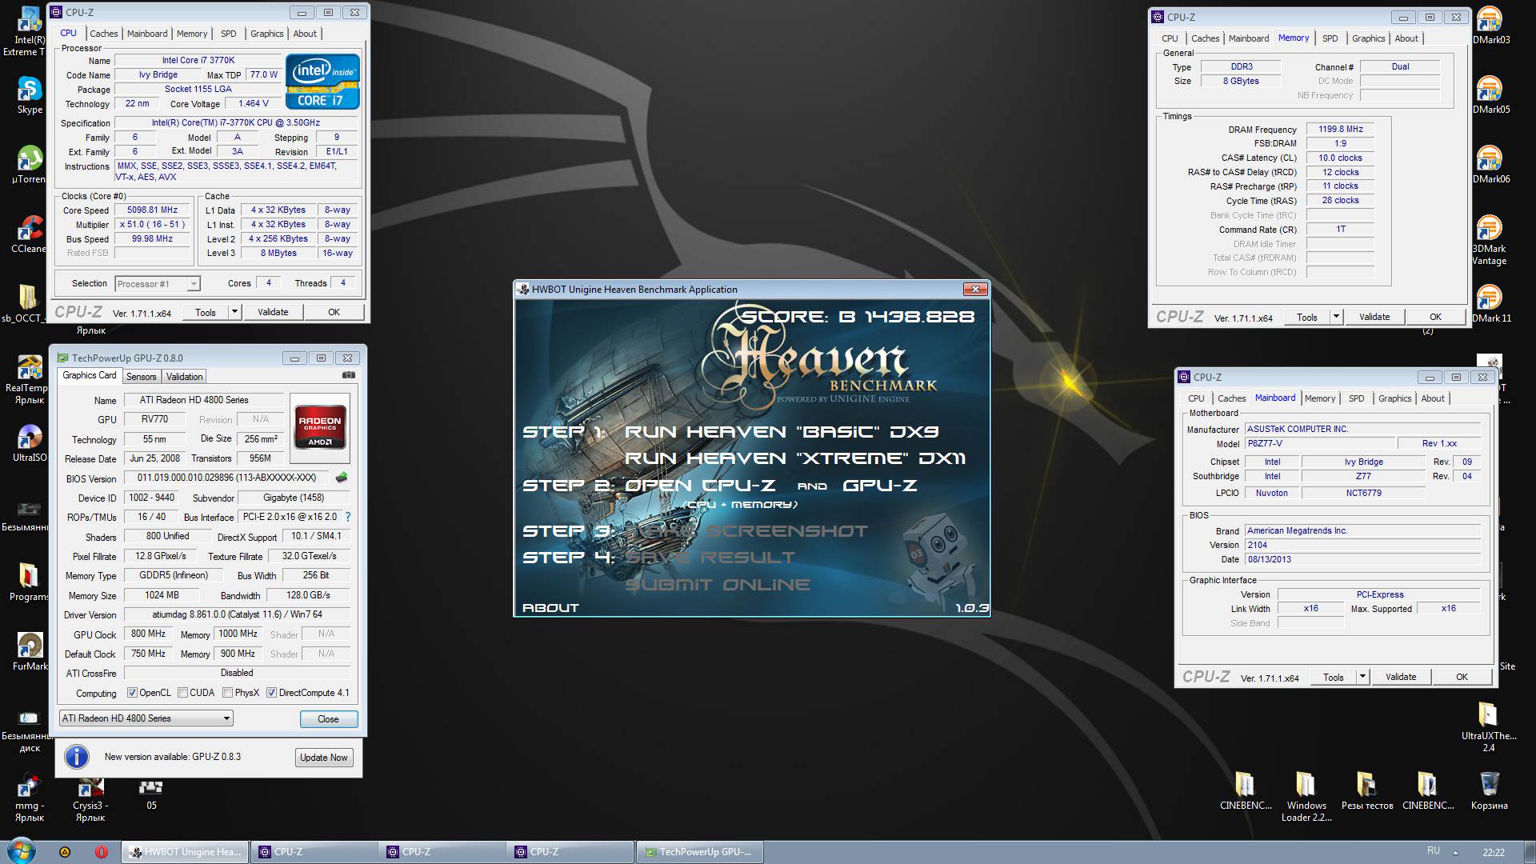Expand Tools arrow in CPU-Z Mainboard window

(1362, 677)
